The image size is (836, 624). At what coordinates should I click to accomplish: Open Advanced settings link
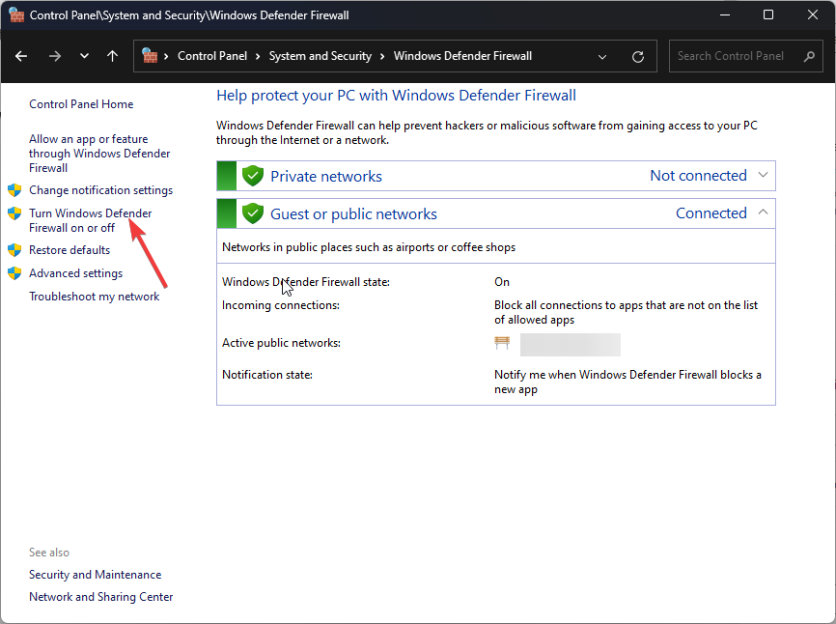[x=75, y=273]
